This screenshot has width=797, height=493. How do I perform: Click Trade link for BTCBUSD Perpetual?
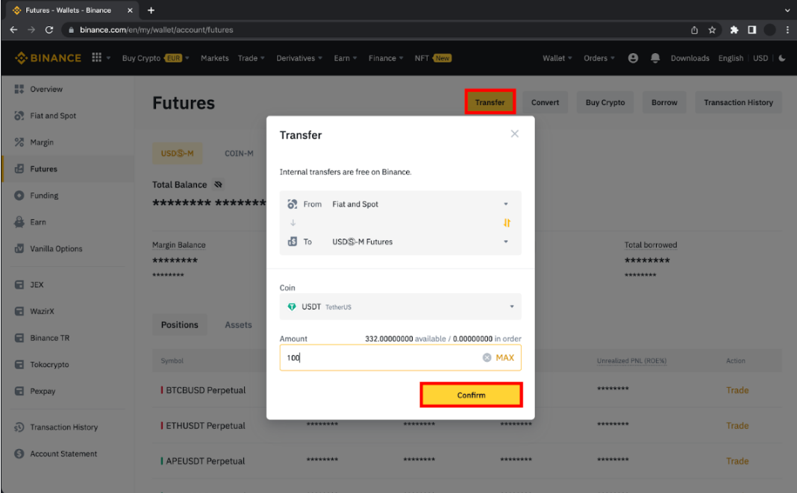[737, 390]
